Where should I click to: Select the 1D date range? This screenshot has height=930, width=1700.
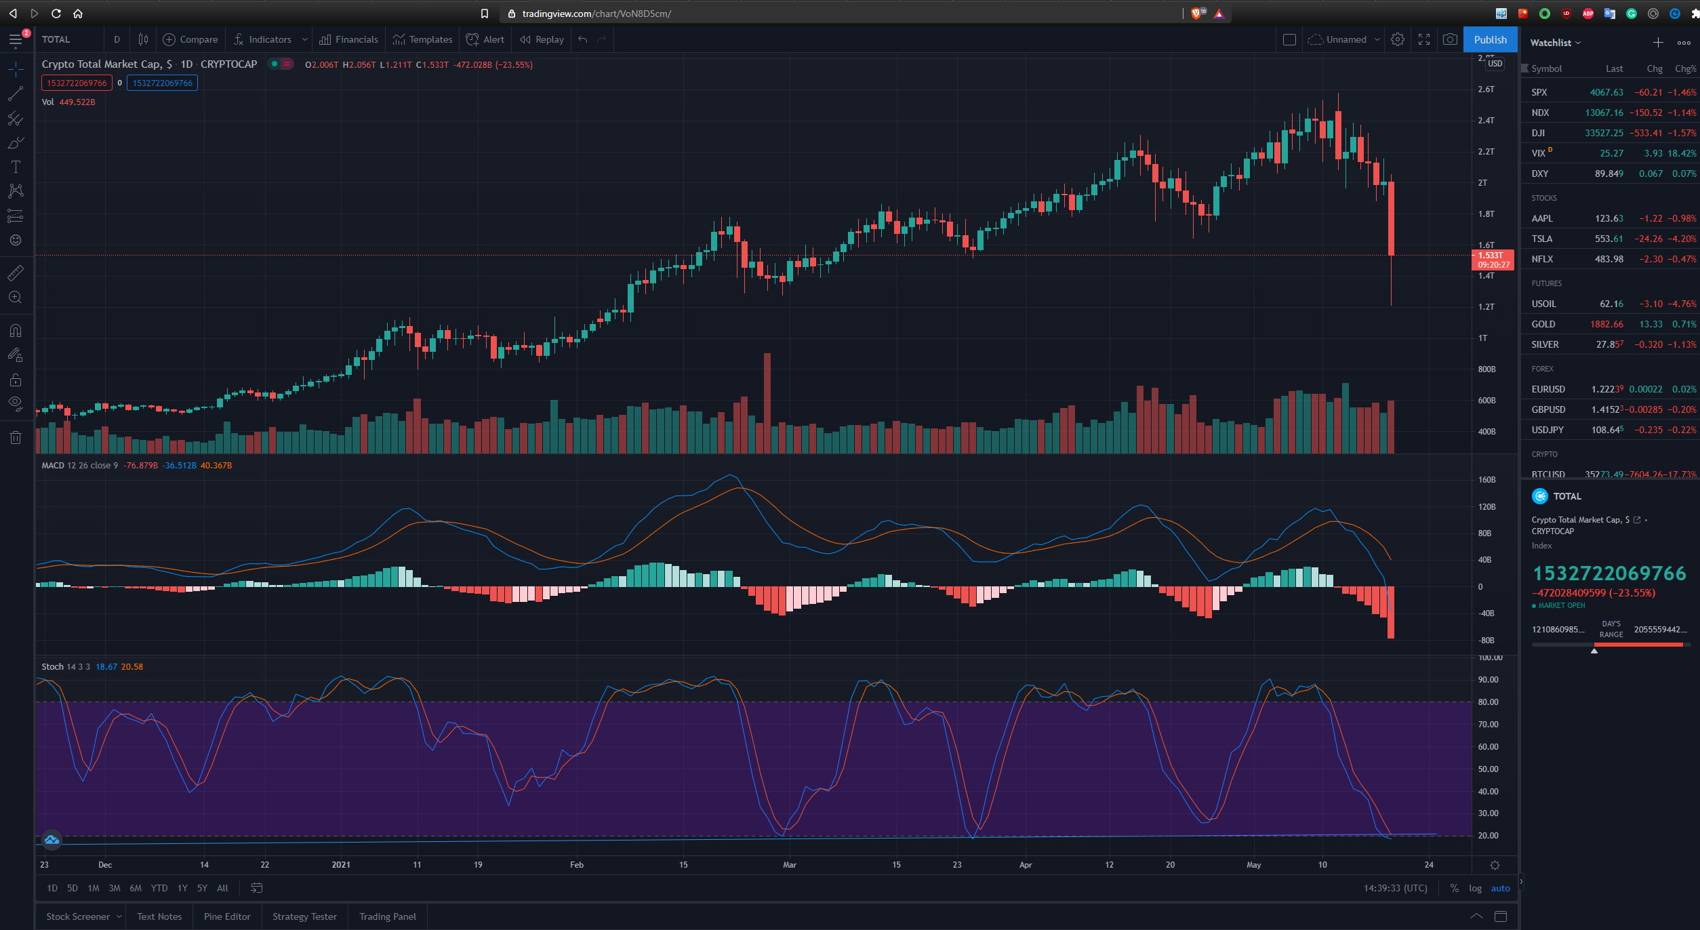click(52, 888)
